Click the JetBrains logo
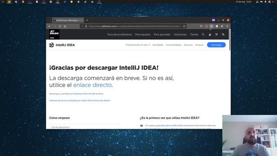 (54, 34)
